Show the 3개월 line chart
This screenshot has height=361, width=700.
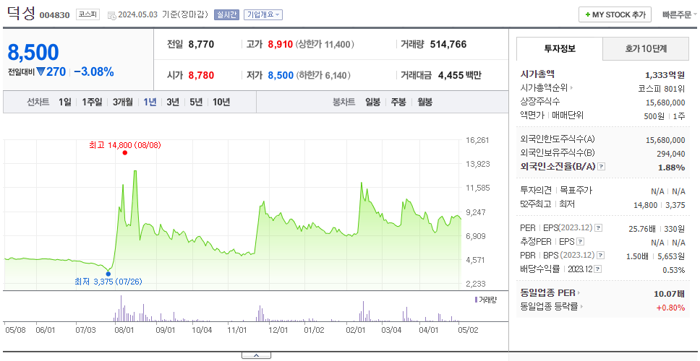click(123, 102)
